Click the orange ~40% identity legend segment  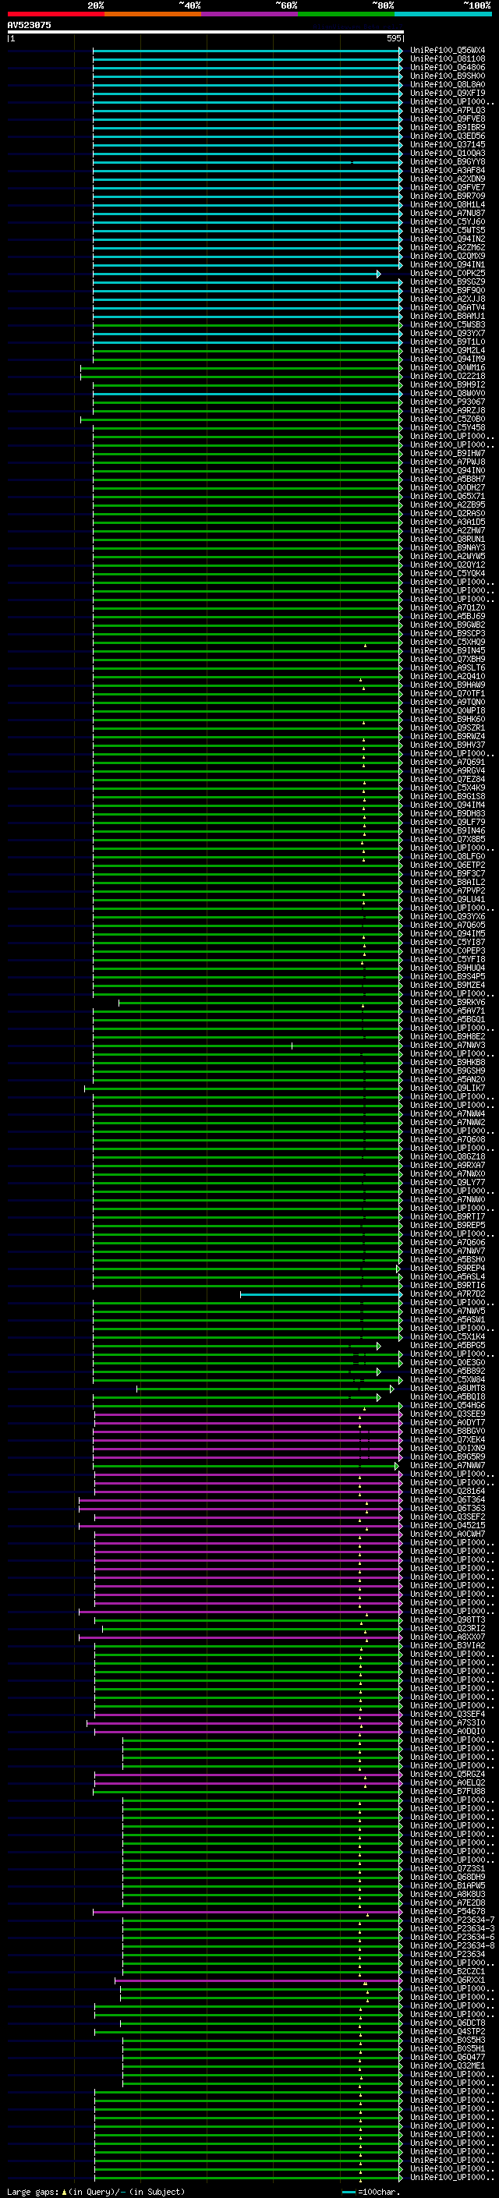(154, 14)
